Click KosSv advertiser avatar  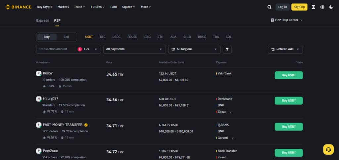[39, 74]
